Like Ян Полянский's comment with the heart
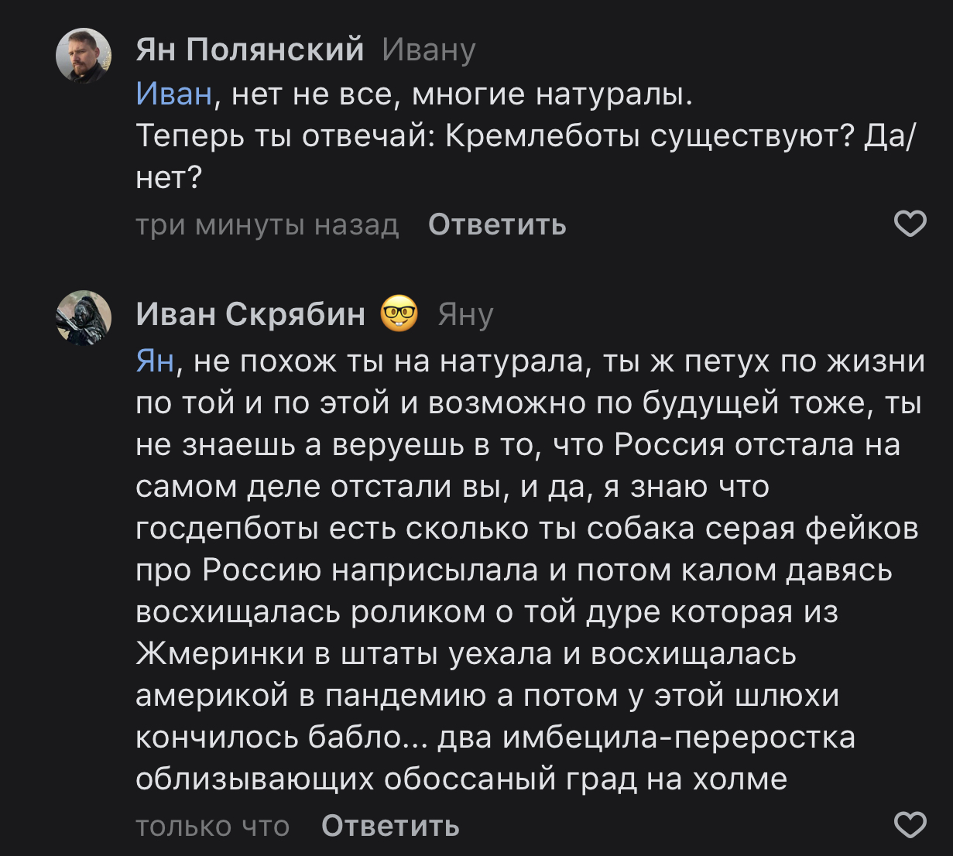The image size is (953, 856). pos(910,224)
